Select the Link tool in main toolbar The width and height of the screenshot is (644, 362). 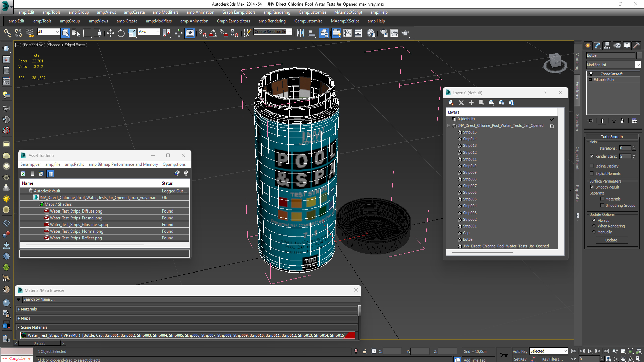(x=7, y=33)
